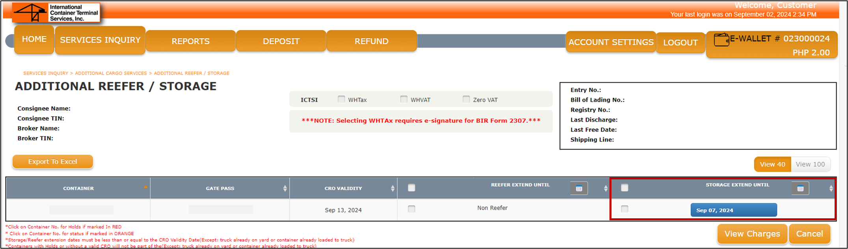Open Storage Extend Until calendar icon
Viewport: 848px width, 249px height.
pyautogui.click(x=800, y=188)
